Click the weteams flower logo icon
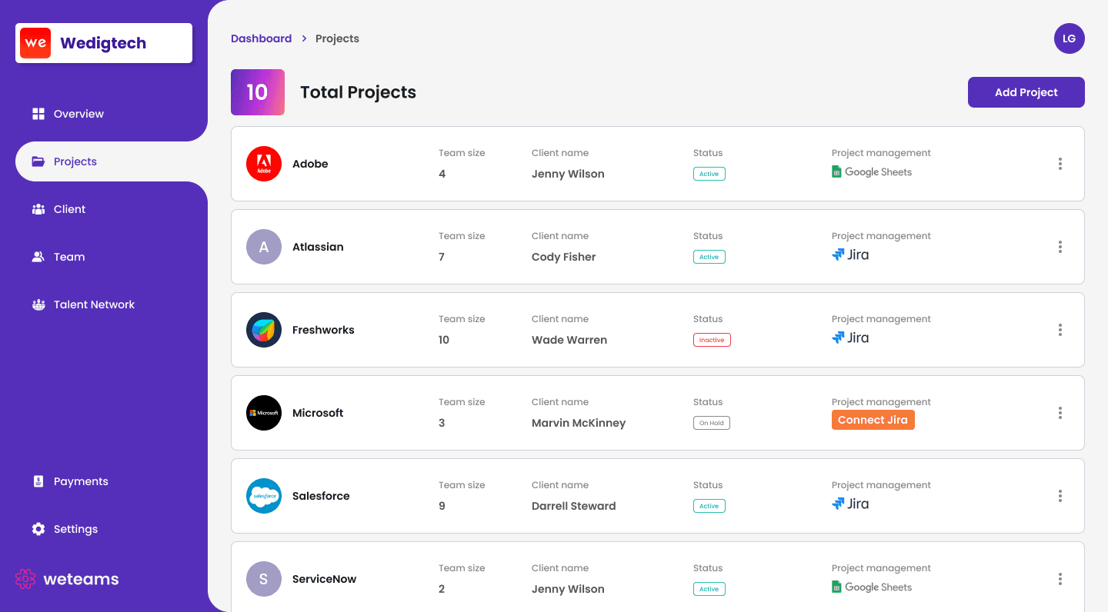 click(25, 579)
